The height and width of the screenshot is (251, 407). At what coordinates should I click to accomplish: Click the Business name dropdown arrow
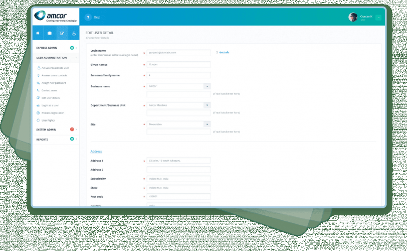[x=207, y=86]
